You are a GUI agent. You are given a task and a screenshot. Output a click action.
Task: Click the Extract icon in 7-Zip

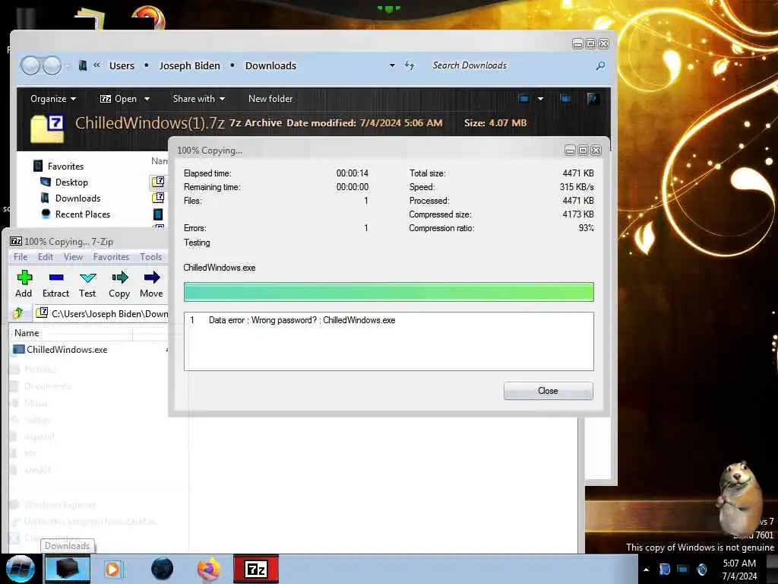(x=55, y=284)
